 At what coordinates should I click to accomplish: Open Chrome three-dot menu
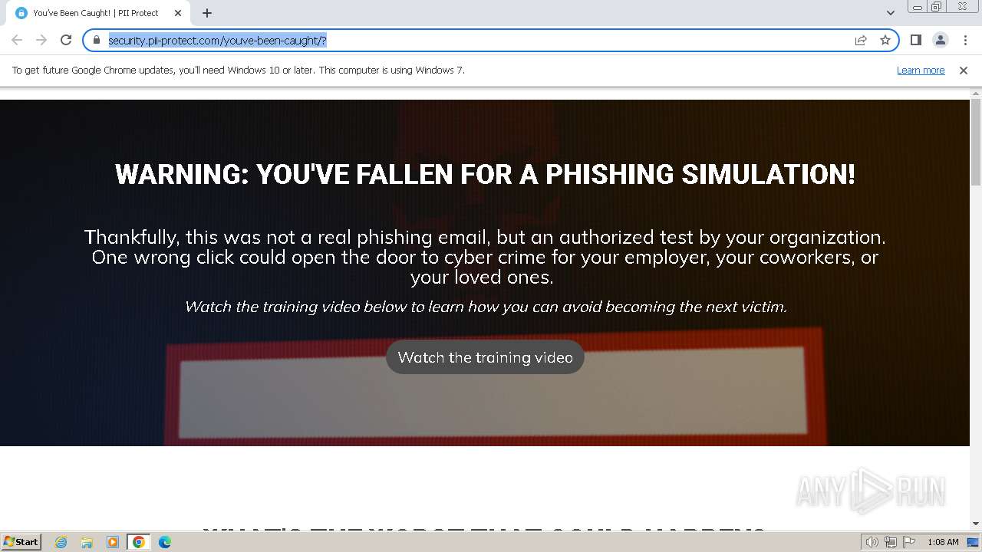point(965,40)
